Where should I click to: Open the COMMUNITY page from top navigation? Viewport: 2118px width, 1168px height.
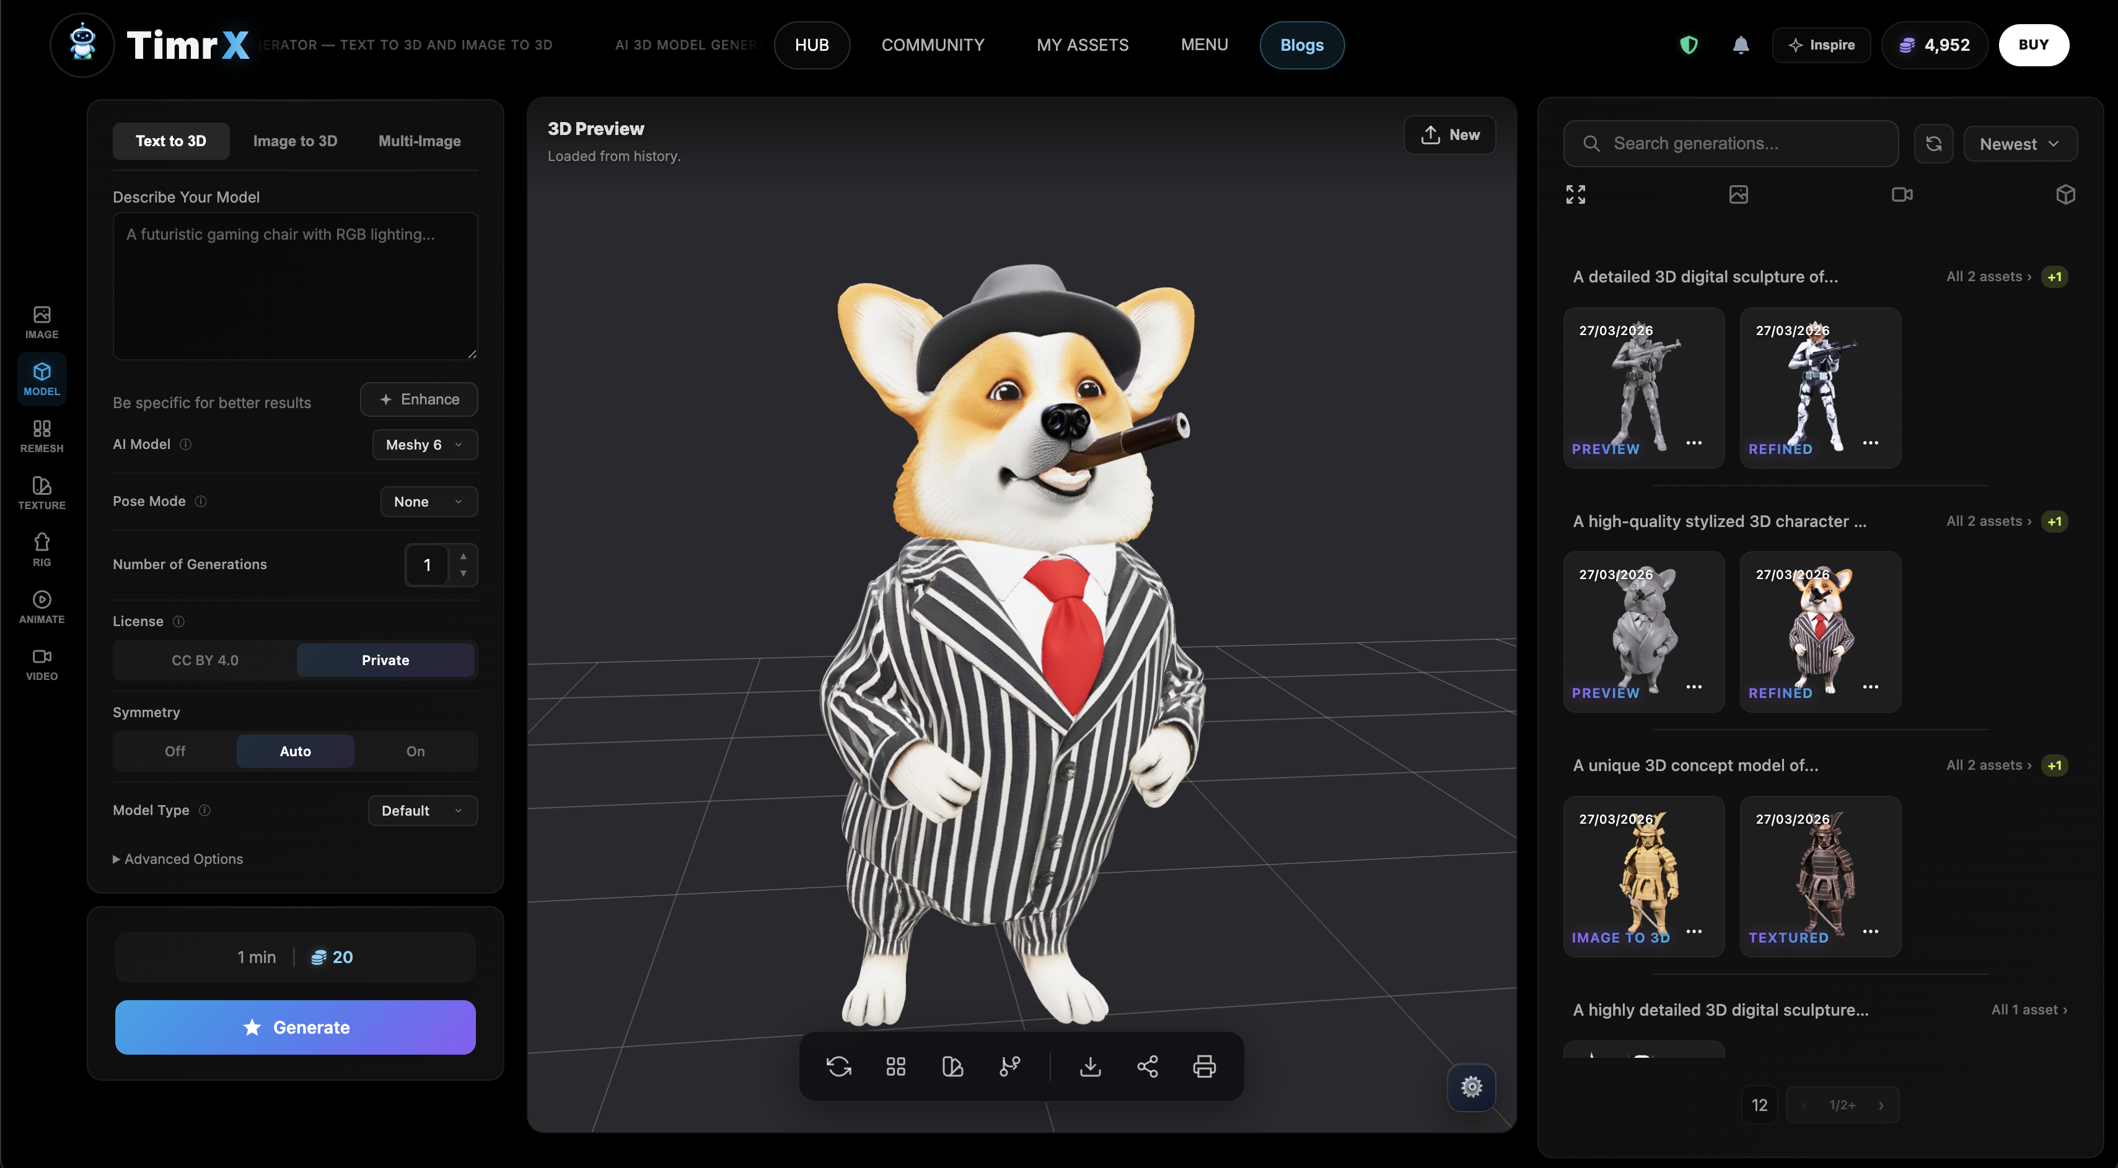point(933,45)
